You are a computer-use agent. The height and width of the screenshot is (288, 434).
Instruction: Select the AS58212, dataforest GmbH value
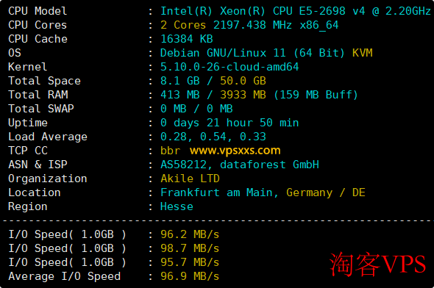(240, 165)
